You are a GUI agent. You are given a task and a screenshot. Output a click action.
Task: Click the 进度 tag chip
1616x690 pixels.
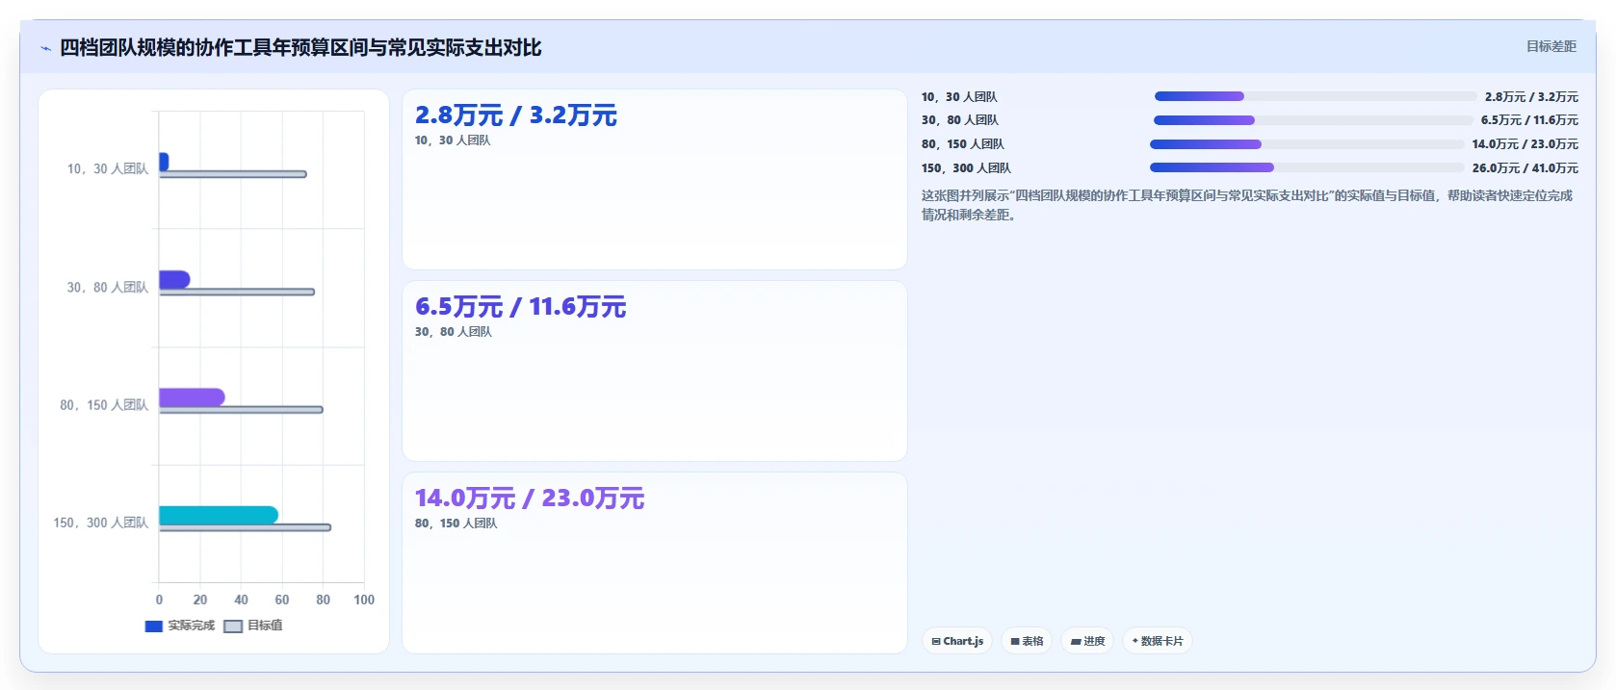tap(1087, 641)
